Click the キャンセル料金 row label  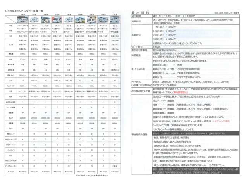138,69
